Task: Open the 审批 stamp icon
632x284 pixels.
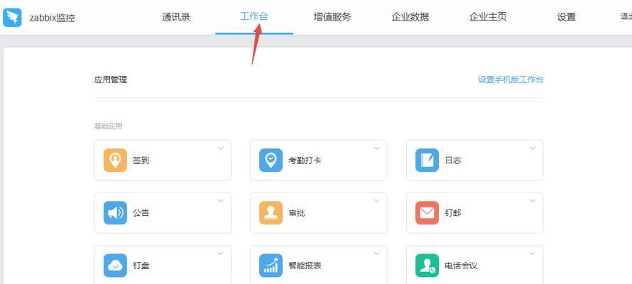Action: coord(271,213)
